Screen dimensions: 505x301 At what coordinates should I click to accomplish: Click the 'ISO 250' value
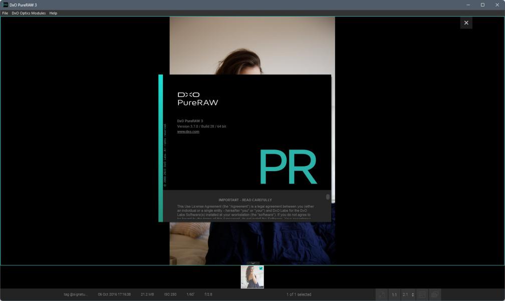(170, 294)
